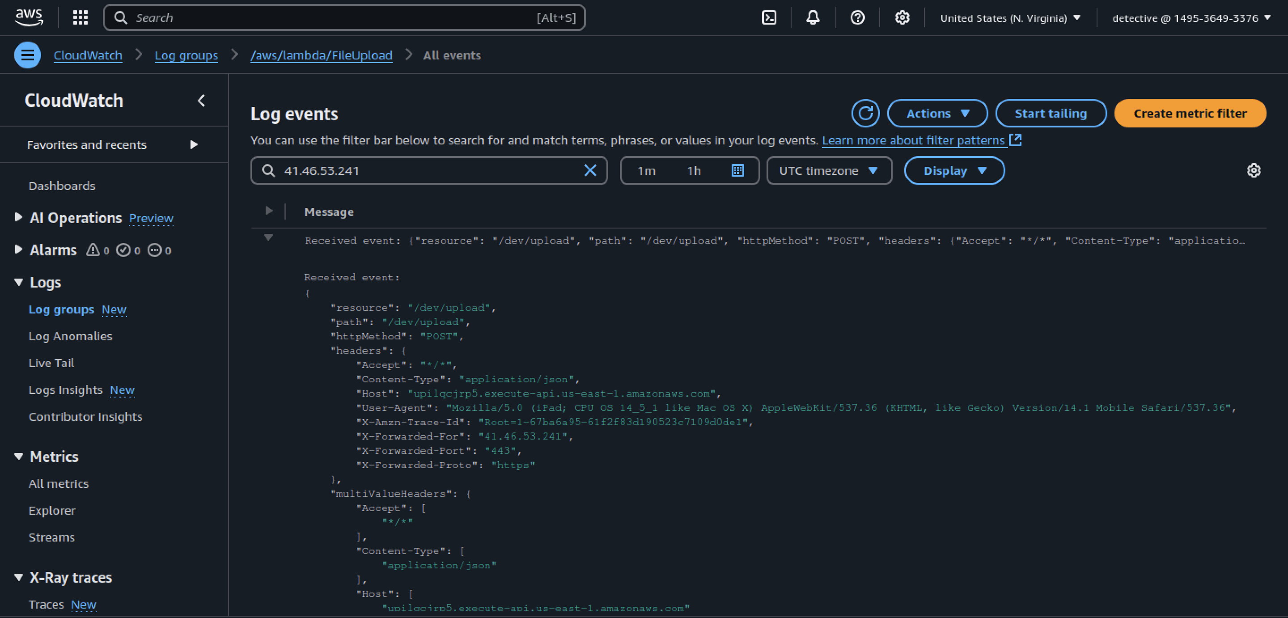Open All metrics in sidebar
This screenshot has width=1288, height=618.
(59, 483)
